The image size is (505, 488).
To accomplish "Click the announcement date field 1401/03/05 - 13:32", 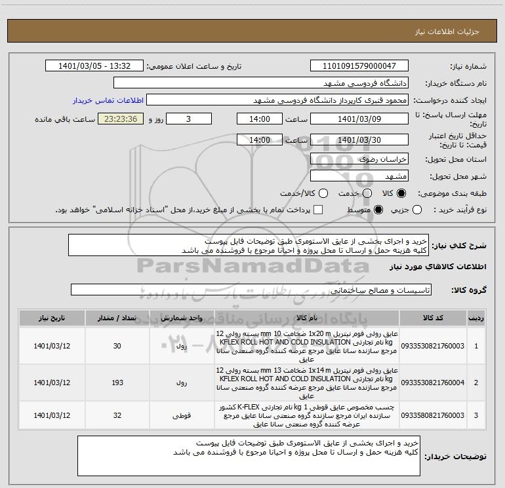I will (x=94, y=66).
